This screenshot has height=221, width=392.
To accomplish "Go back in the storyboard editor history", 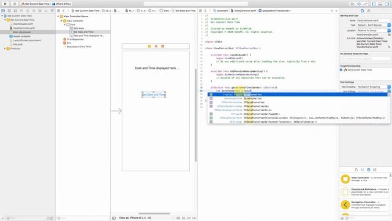I will click(x=64, y=11).
